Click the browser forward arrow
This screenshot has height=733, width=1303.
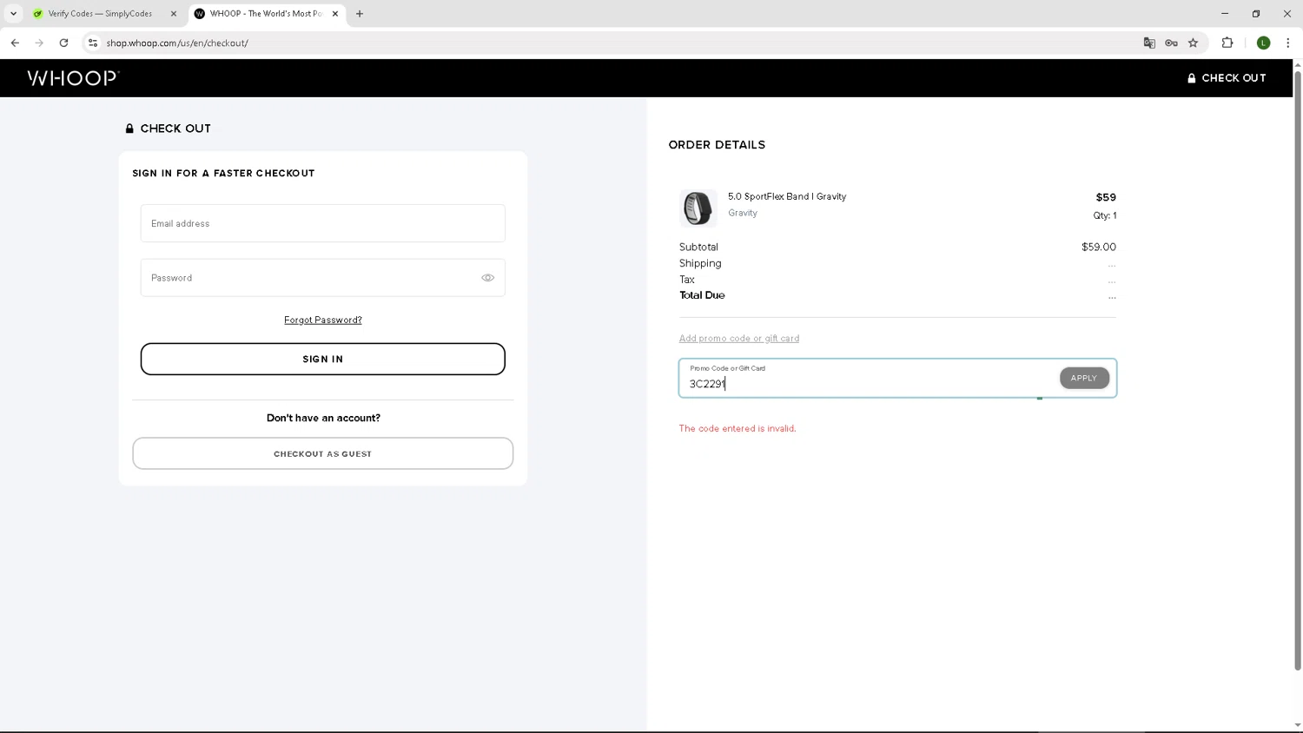coord(39,43)
